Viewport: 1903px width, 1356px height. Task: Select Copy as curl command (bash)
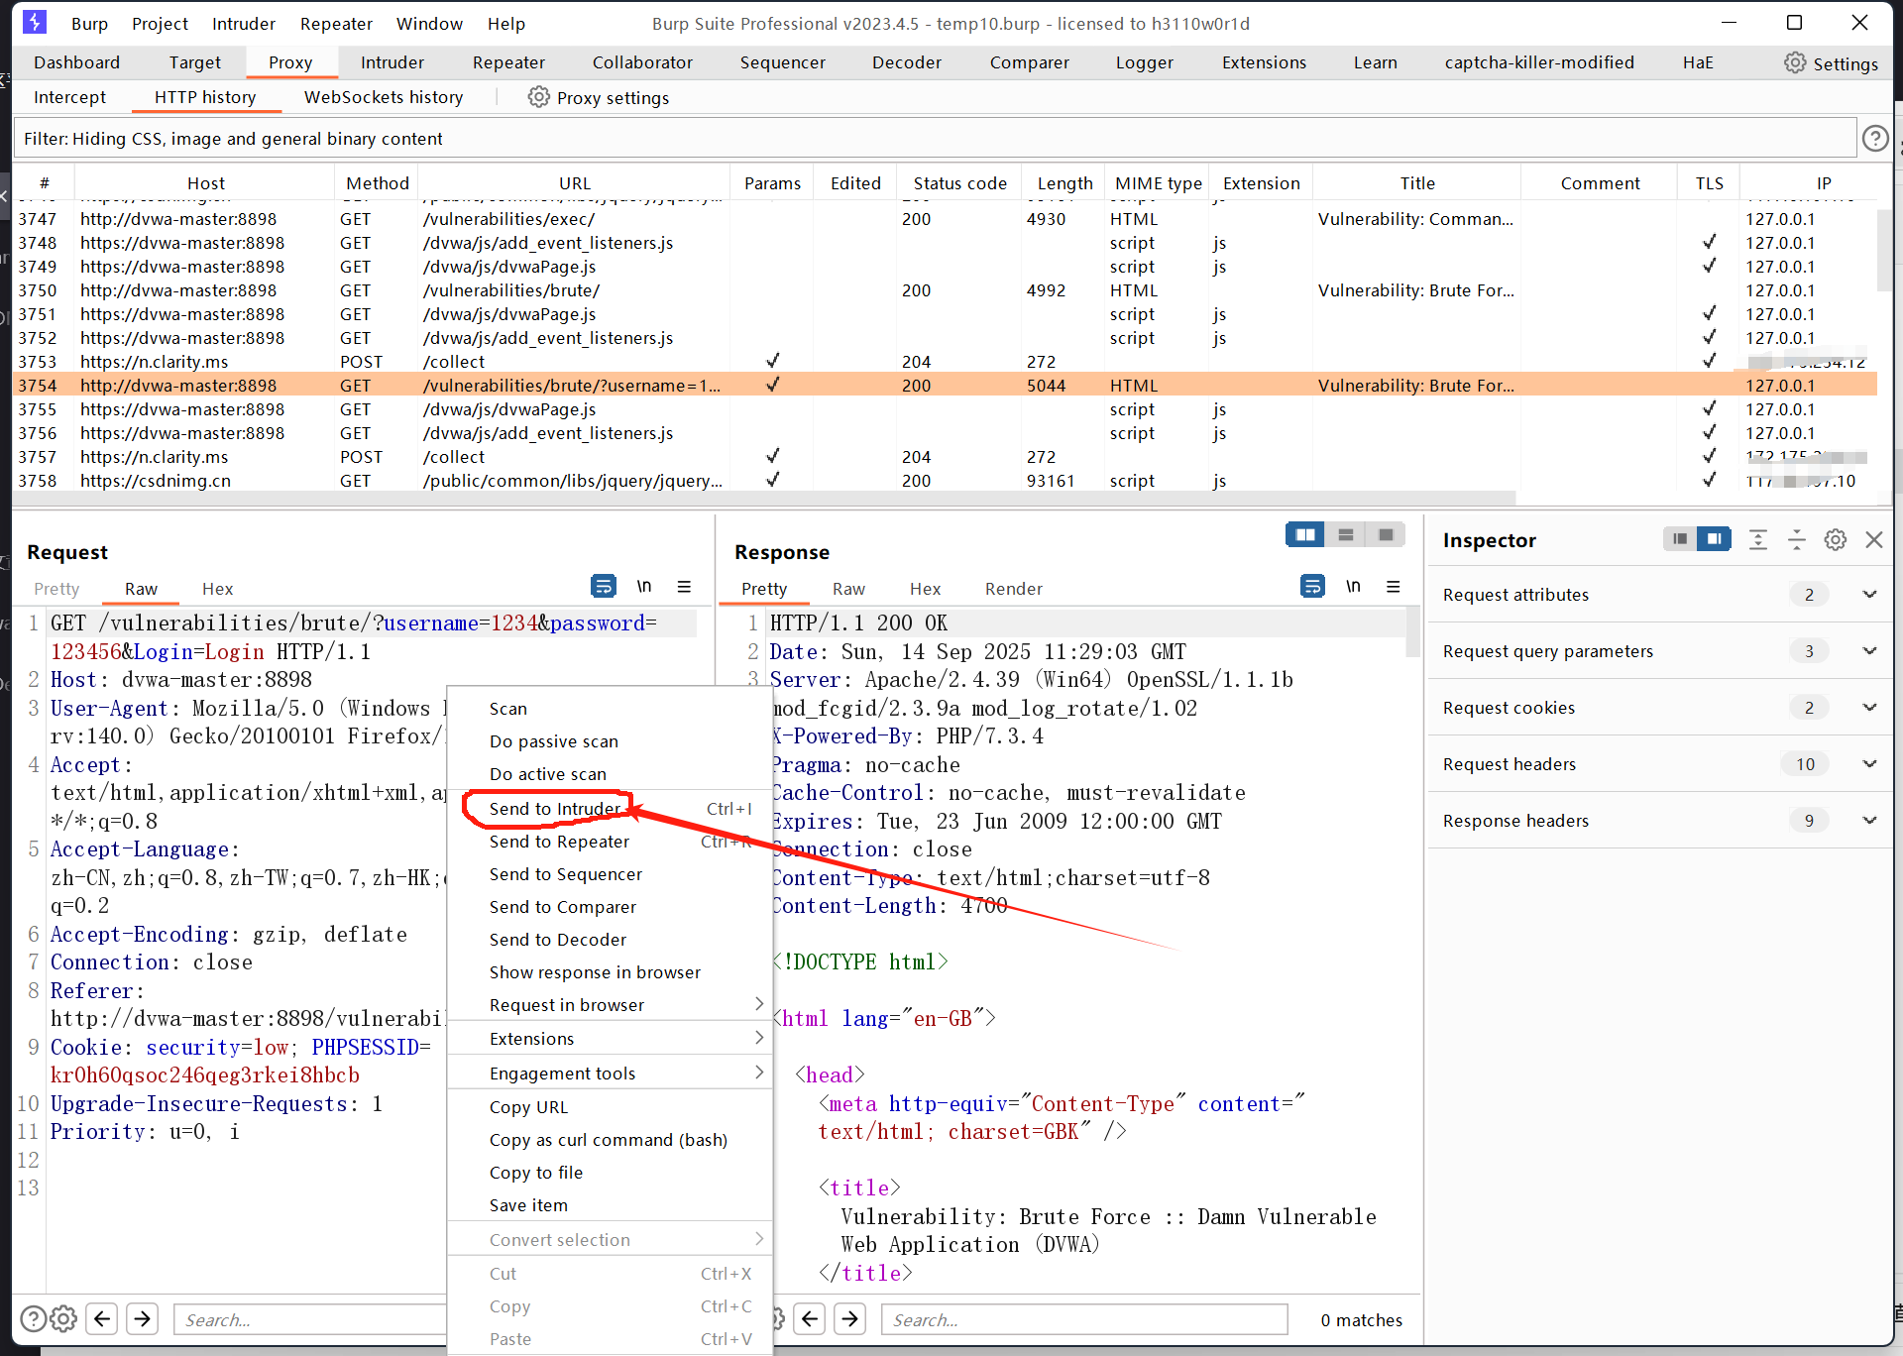coord(610,1139)
